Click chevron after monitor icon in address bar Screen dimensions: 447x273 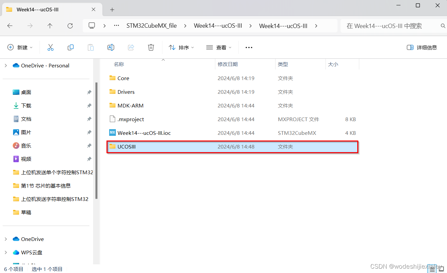click(x=104, y=26)
